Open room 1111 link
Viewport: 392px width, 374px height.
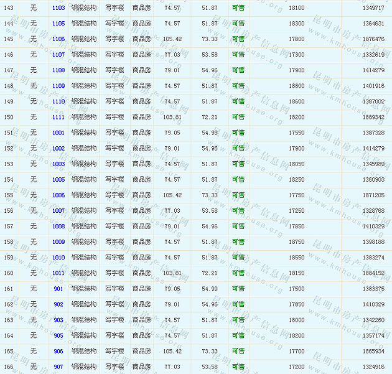[58, 117]
